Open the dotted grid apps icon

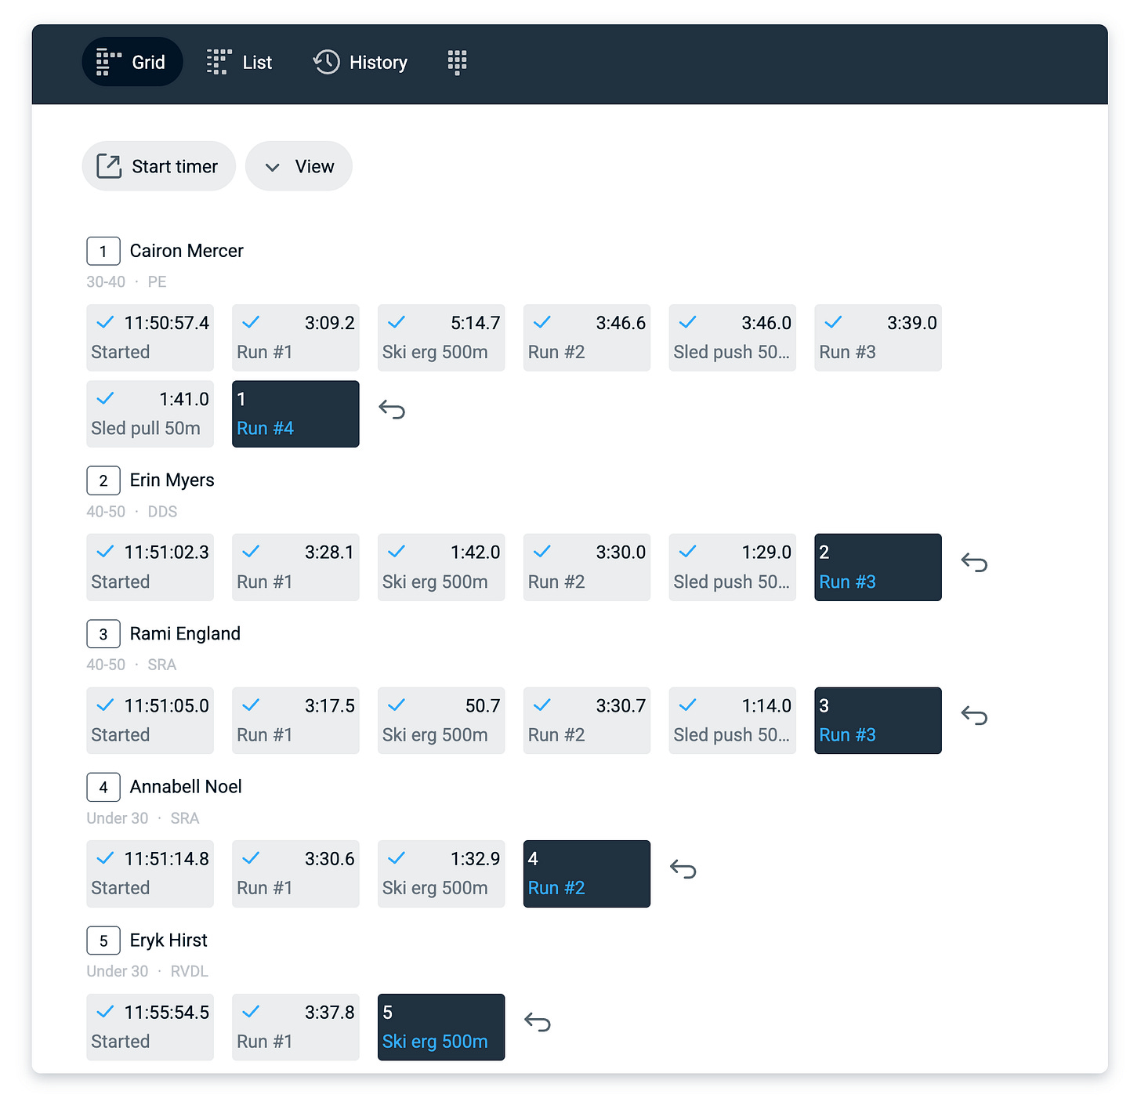tap(457, 62)
